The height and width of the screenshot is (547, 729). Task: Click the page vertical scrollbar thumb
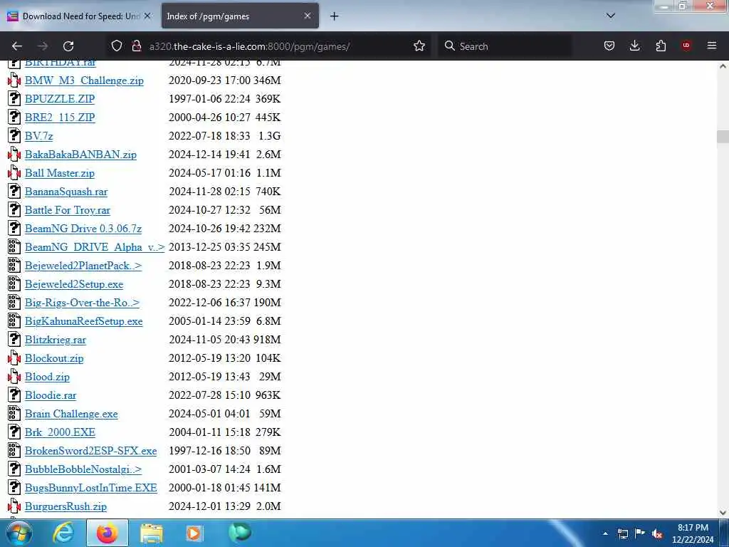click(x=723, y=137)
